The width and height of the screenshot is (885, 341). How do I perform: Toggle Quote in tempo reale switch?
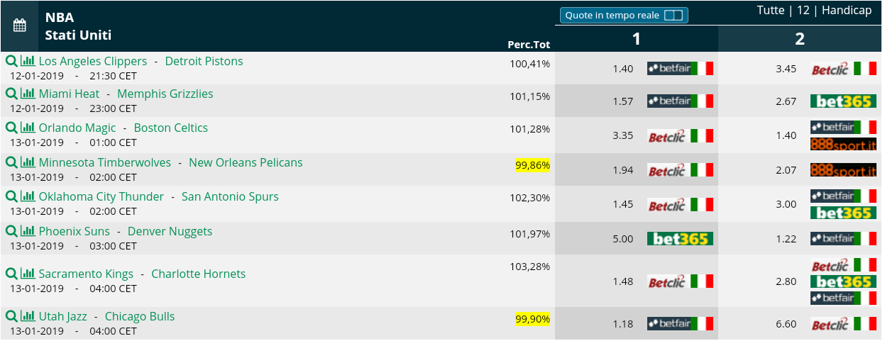(x=674, y=16)
